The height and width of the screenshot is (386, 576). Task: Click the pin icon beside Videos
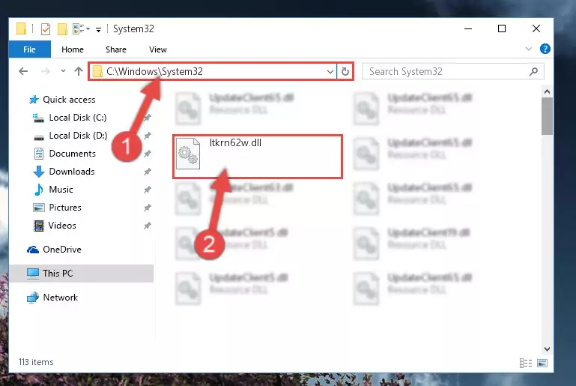click(148, 226)
